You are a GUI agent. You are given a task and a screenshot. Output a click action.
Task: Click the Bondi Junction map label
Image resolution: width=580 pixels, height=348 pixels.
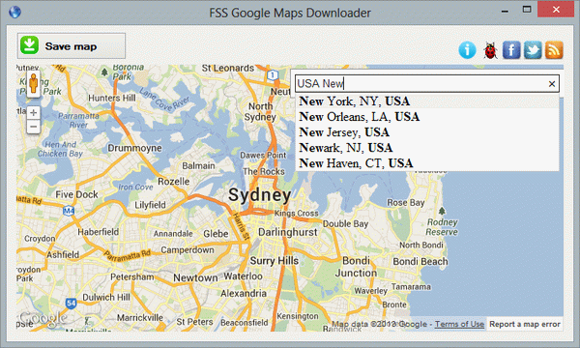pyautogui.click(x=356, y=267)
